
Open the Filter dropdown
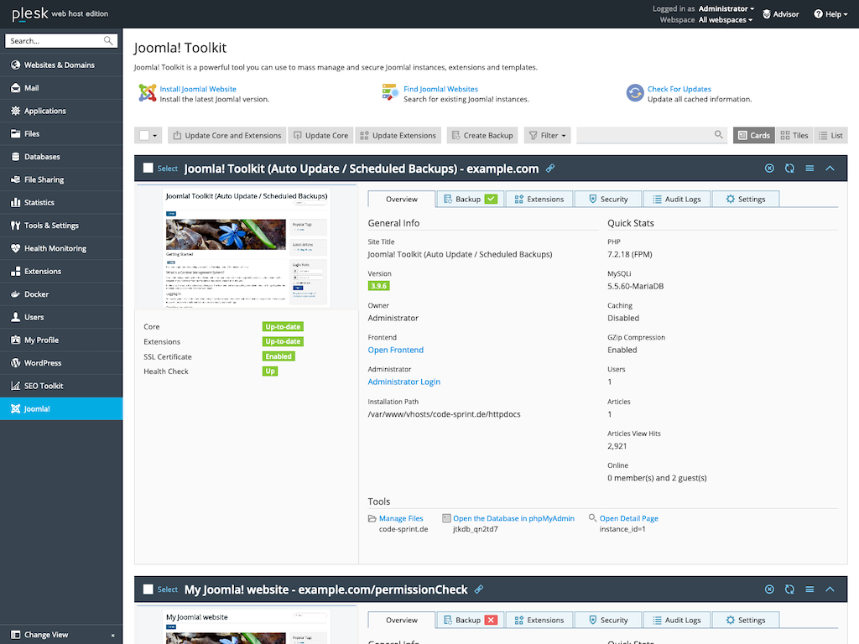pos(546,135)
